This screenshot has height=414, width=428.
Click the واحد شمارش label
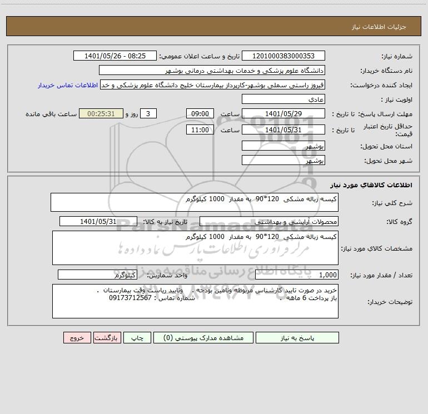pyautogui.click(x=167, y=275)
